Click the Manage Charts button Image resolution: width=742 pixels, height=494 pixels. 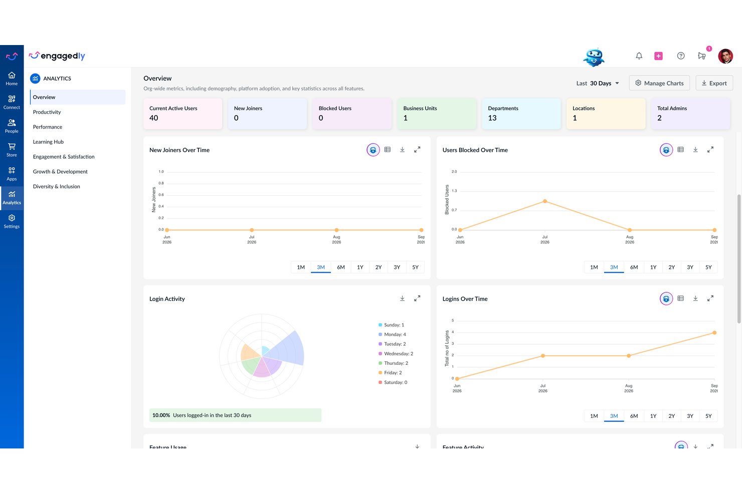(x=659, y=83)
